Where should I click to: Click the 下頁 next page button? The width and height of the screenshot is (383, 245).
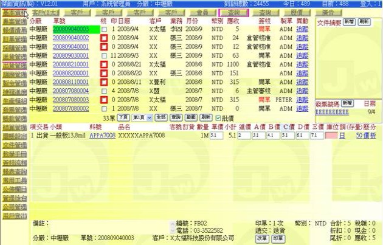(123, 117)
